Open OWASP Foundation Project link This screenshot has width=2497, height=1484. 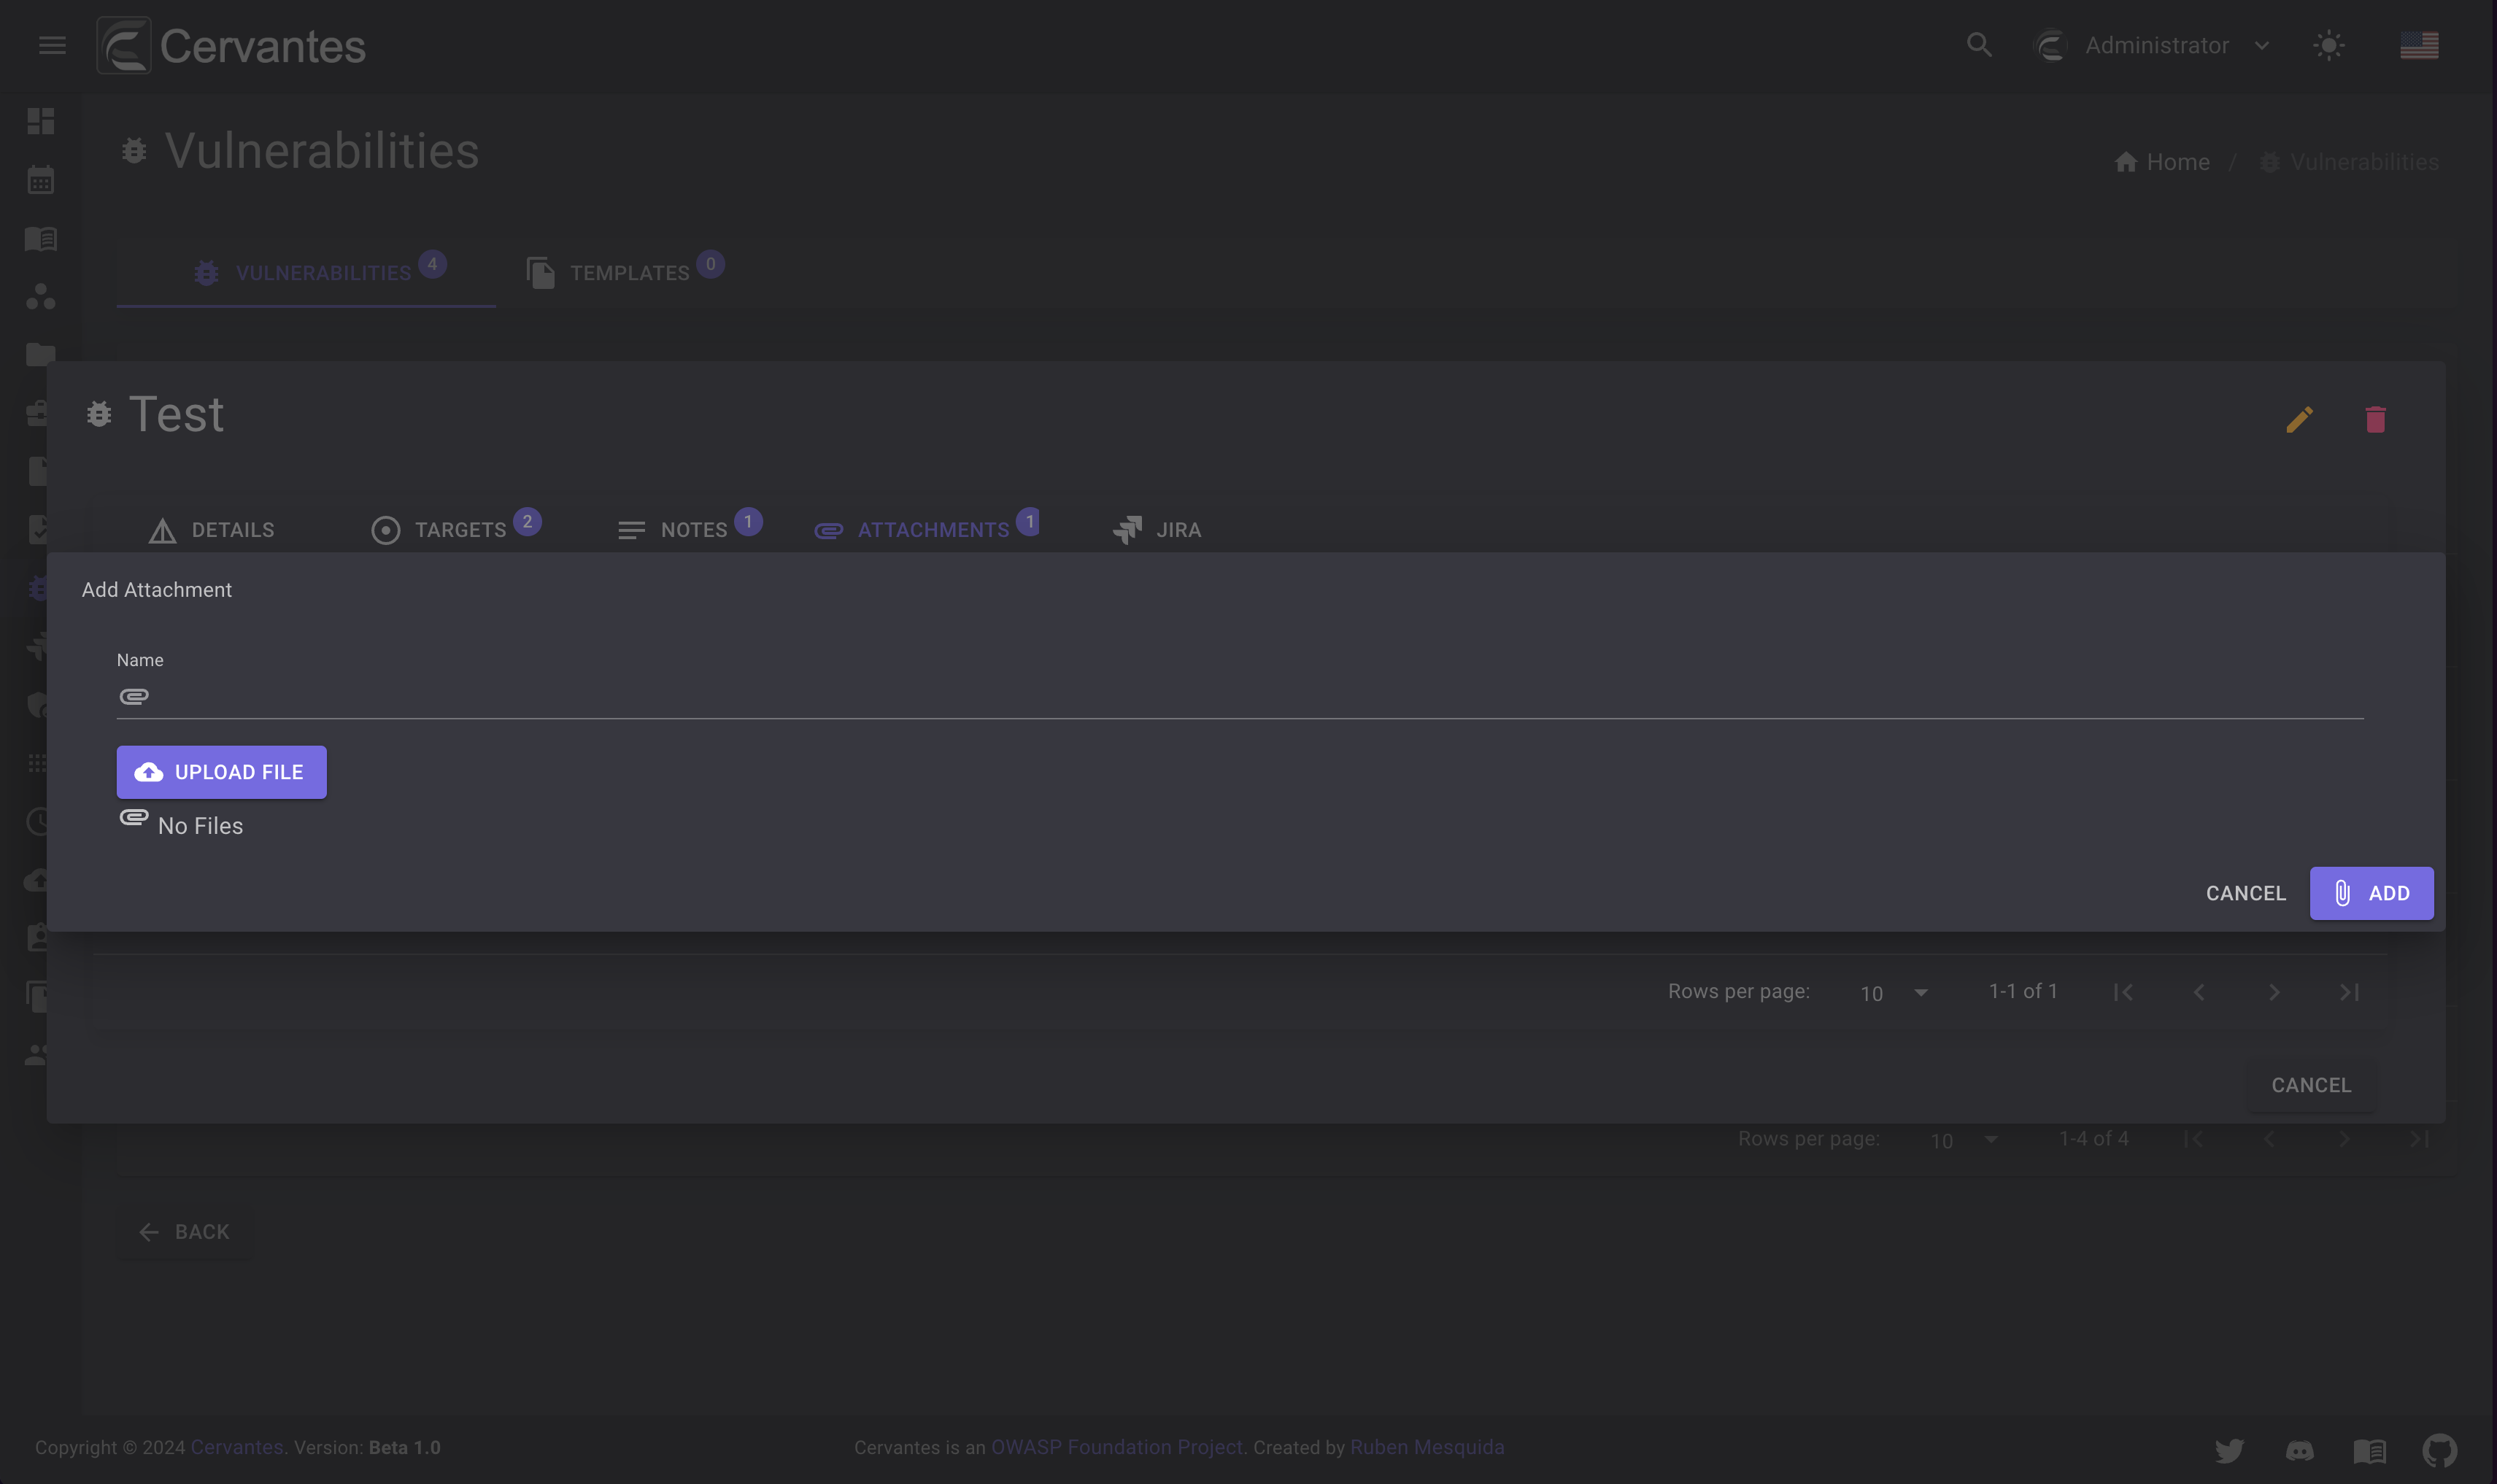pyautogui.click(x=1117, y=1447)
